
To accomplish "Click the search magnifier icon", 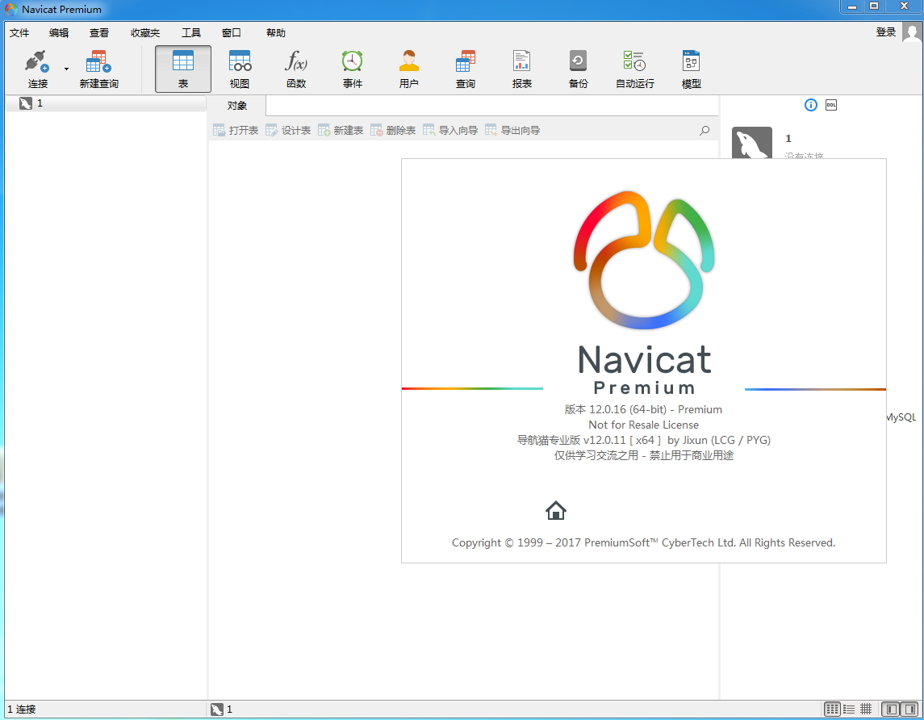I will tap(704, 130).
